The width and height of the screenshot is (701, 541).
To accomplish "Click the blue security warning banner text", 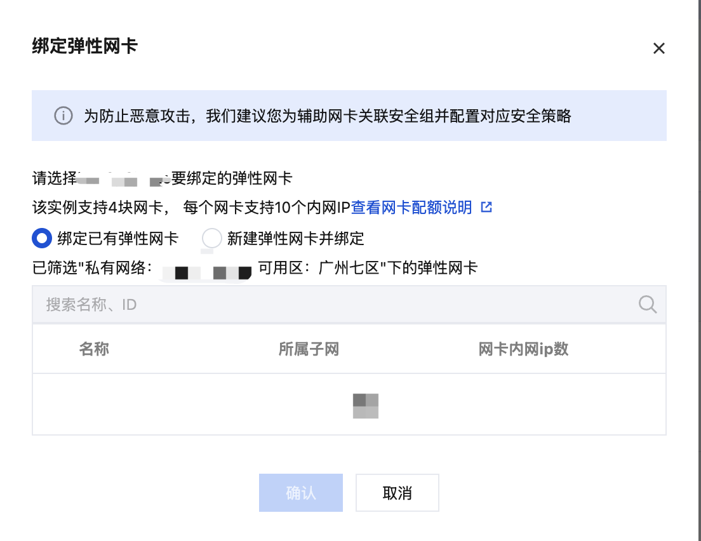I will [x=327, y=116].
